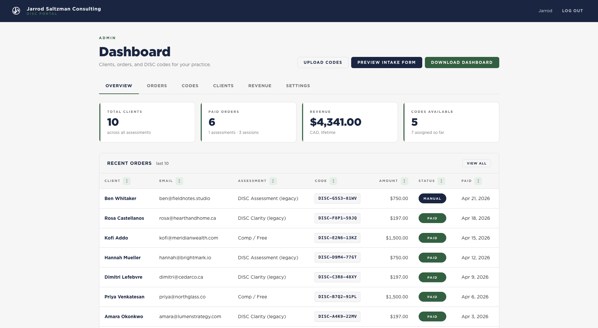This screenshot has width=598, height=328.
Task: Select code chip DISC-G5S3-81WV
Action: pos(337,198)
